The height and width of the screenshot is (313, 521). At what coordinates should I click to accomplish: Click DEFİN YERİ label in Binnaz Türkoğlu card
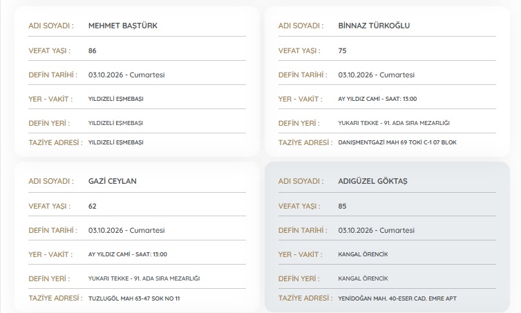299,123
